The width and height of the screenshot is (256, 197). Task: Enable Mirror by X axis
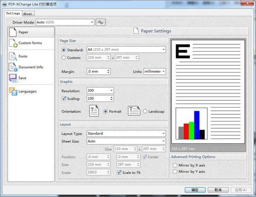coord(175,165)
